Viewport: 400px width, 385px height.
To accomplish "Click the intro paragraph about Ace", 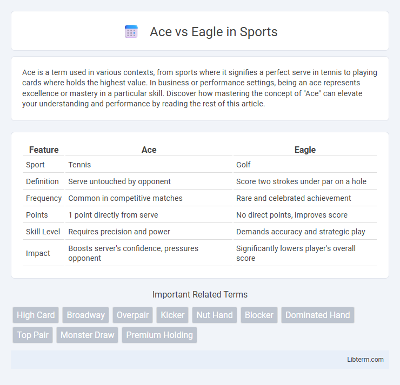I will click(x=200, y=88).
